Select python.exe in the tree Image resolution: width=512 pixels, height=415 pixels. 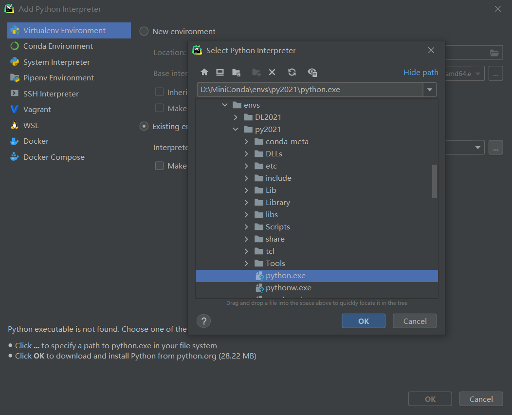pos(317,276)
